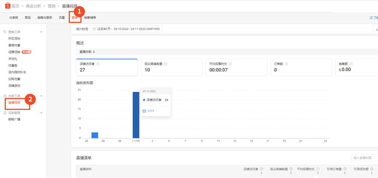
Task: Click help icon in 平均观看时长 table header
Action: pos(318,169)
